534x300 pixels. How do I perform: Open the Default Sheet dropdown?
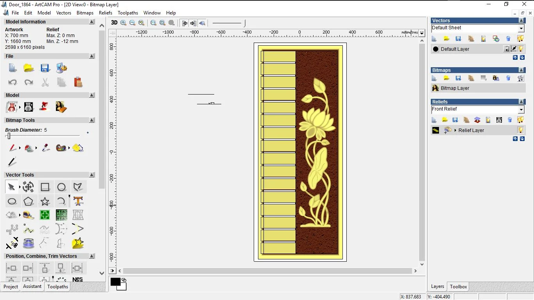pyautogui.click(x=521, y=29)
